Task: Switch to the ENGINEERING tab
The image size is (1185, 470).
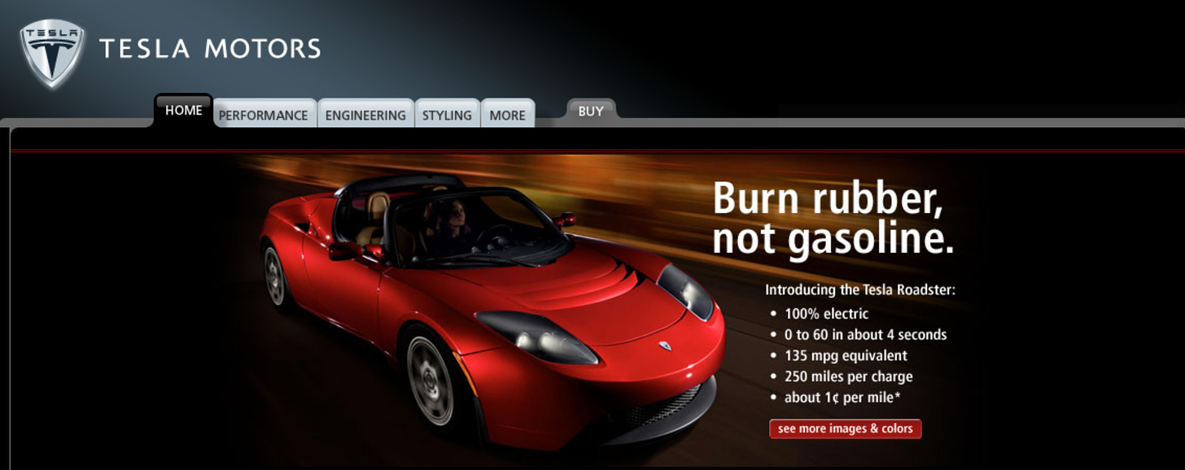Action: [x=365, y=115]
